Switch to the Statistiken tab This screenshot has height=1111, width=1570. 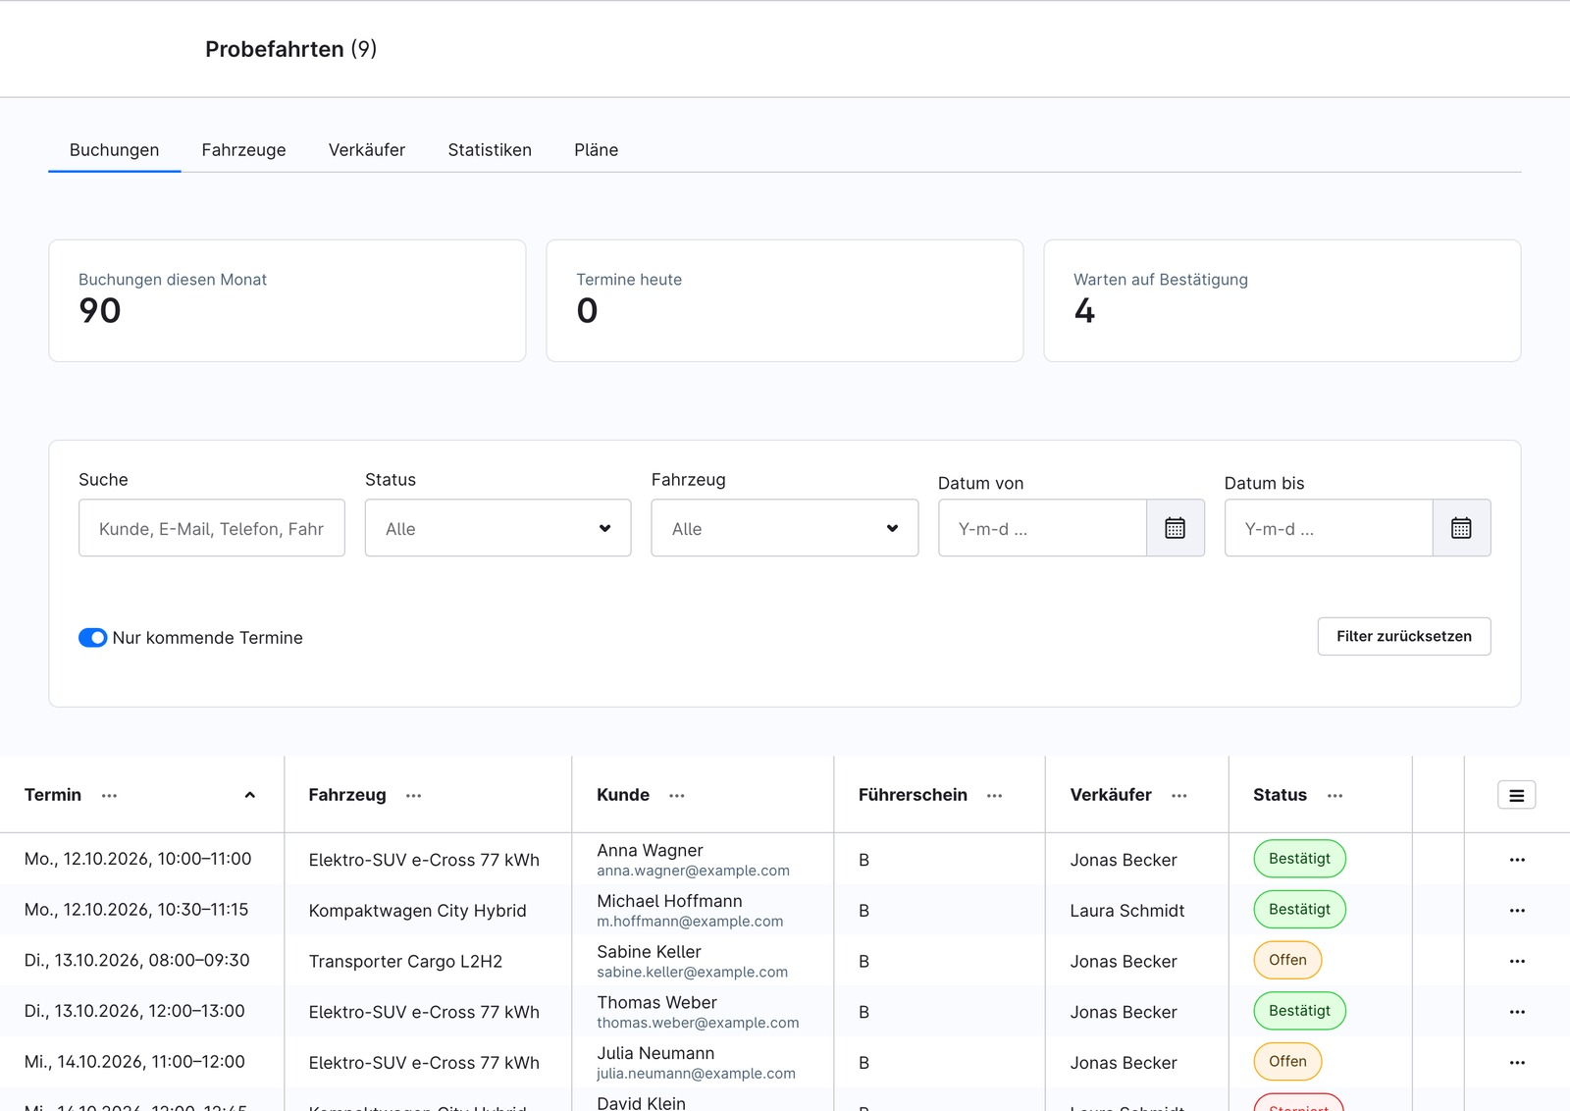[490, 150]
